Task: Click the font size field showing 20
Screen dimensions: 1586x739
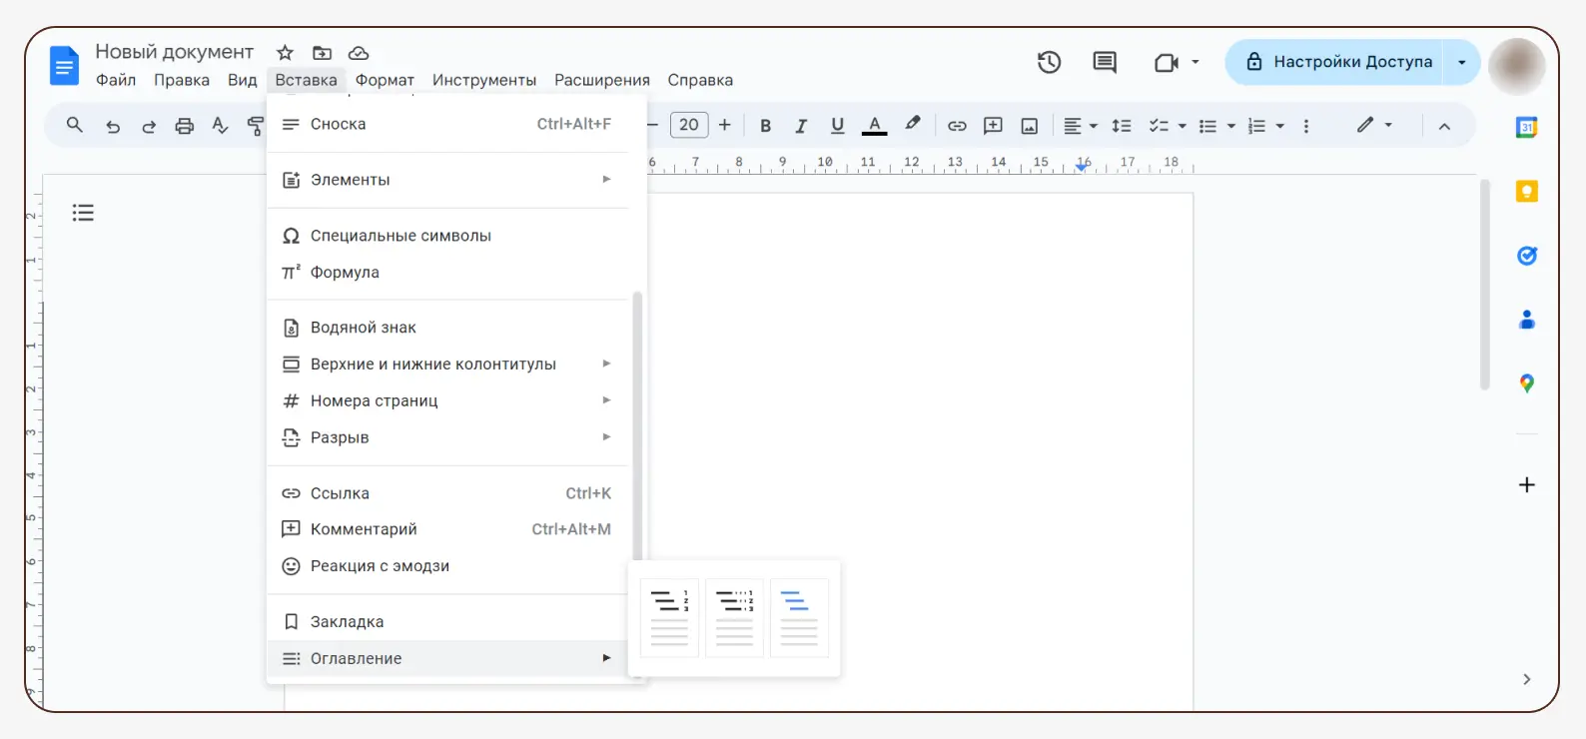Action: coord(689,125)
